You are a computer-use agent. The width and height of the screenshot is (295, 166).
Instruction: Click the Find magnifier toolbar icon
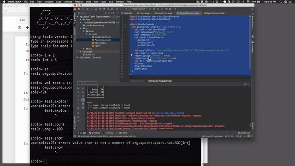pyautogui.click(x=108, y=9)
